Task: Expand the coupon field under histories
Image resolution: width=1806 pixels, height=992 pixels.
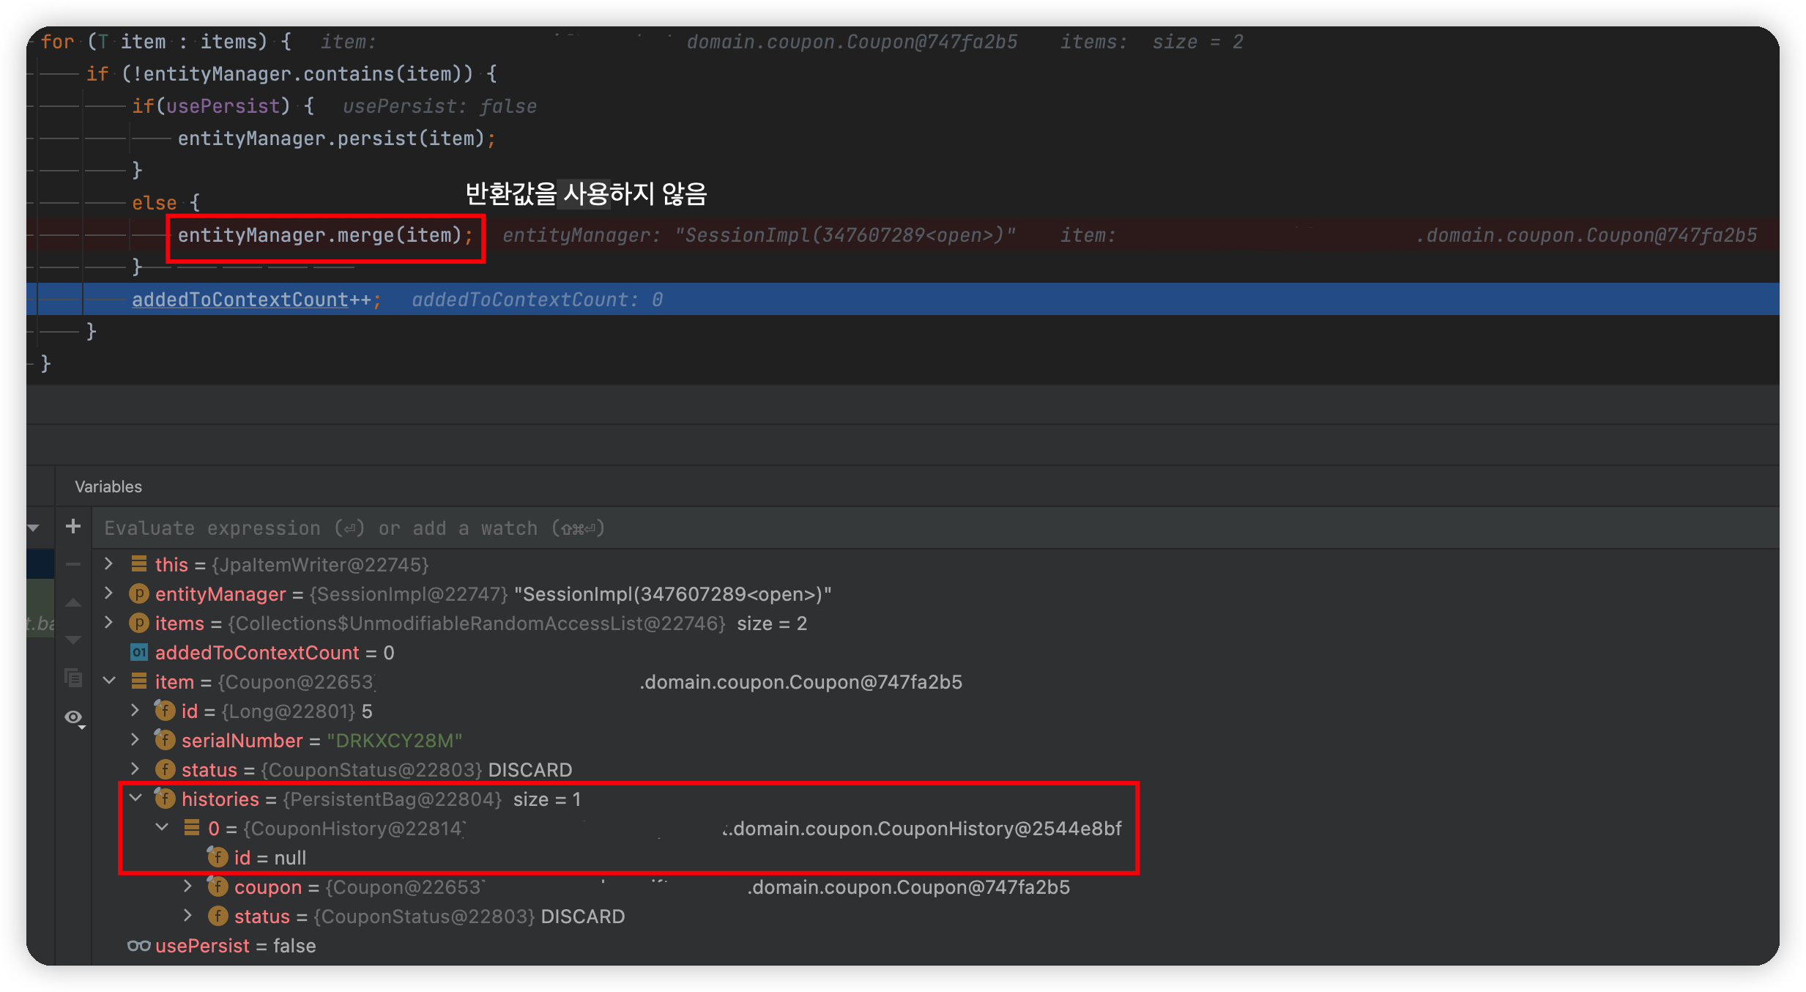Action: click(188, 886)
